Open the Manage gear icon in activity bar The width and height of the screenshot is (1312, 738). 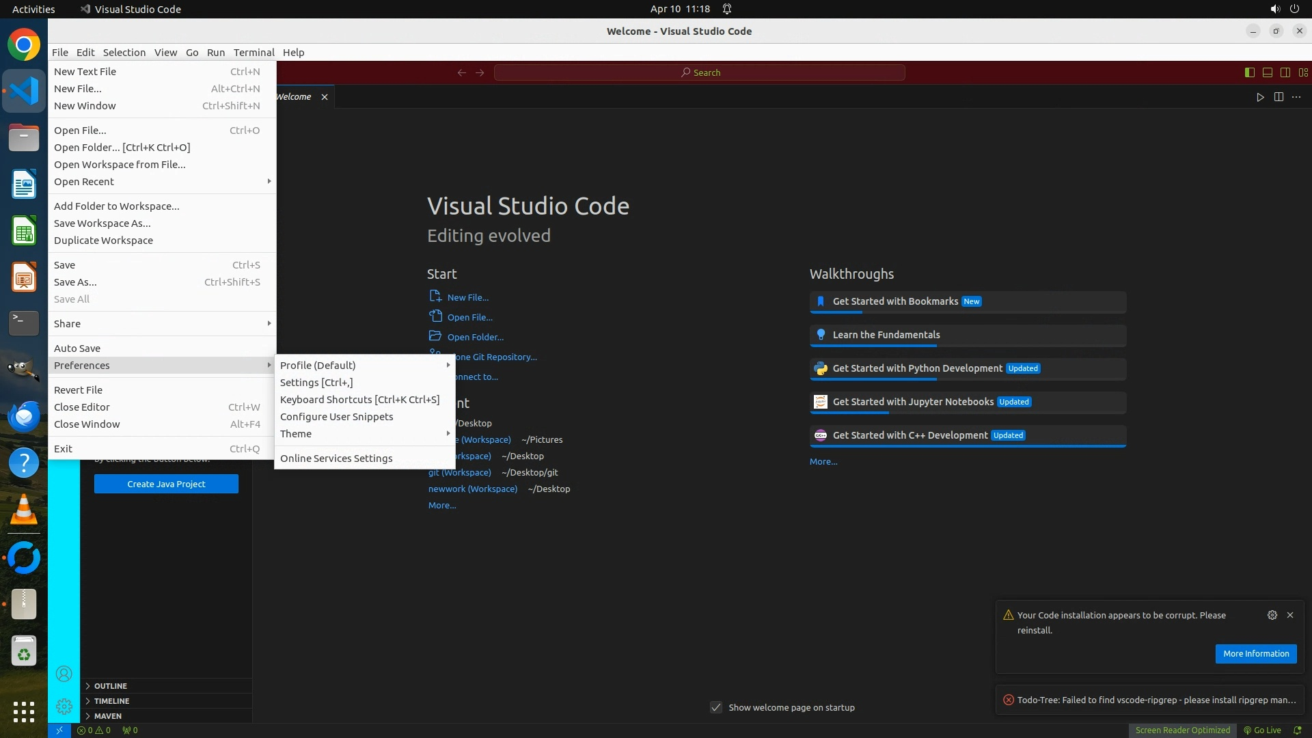click(x=64, y=706)
